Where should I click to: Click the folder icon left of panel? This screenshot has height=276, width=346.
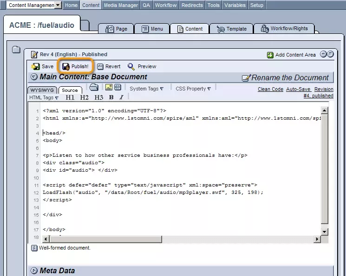coord(16,50)
